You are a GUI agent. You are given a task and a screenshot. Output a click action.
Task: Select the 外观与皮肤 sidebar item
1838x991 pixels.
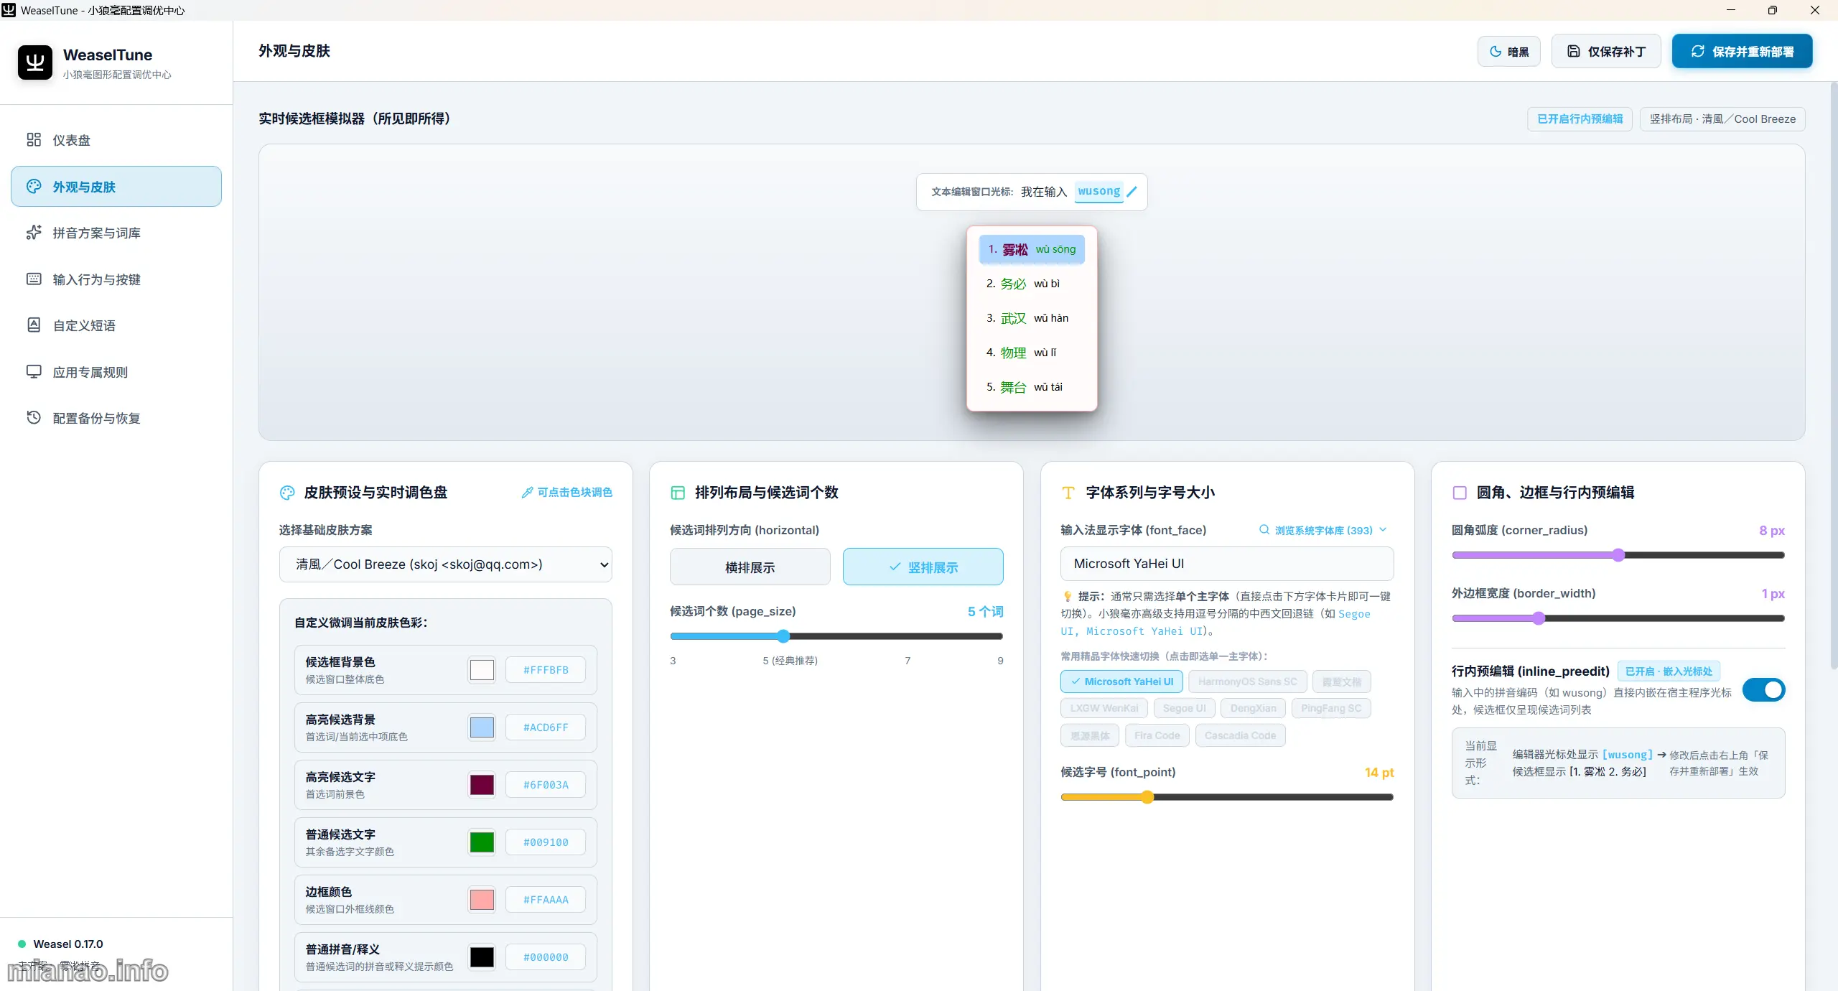(116, 187)
